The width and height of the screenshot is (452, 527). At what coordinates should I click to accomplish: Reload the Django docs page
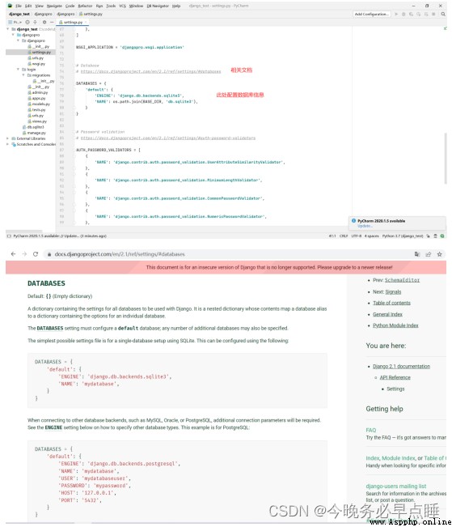point(36,254)
